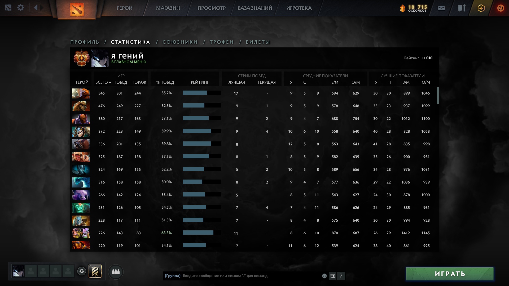The width and height of the screenshot is (509, 286).
Task: Click the chat channel switch icon
Action: coord(332,276)
